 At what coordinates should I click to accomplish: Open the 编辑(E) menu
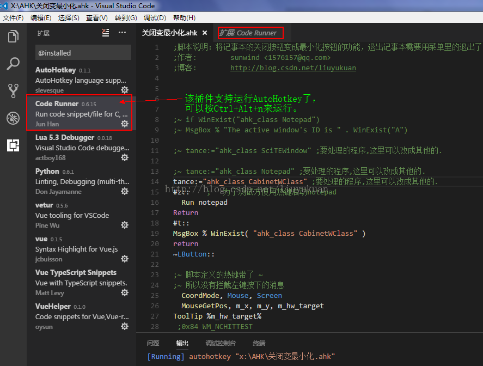(x=41, y=18)
